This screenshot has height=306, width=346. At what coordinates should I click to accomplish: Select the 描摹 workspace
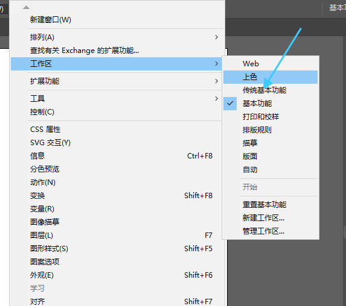point(271,143)
